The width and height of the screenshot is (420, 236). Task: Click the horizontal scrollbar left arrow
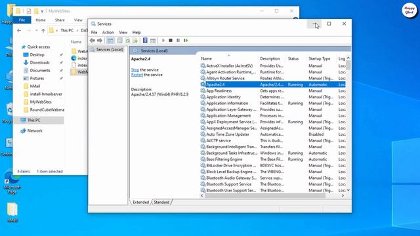[202, 195]
